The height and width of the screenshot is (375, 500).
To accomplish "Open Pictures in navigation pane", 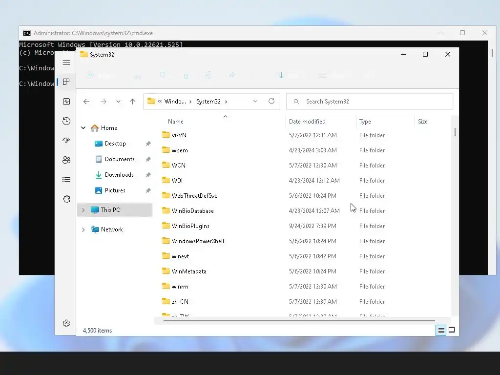I will (115, 190).
